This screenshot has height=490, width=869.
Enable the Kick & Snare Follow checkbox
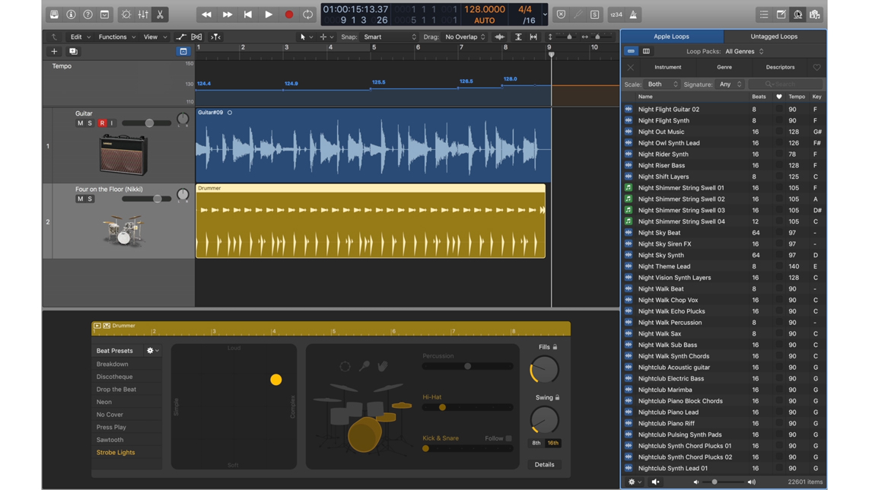tap(508, 438)
